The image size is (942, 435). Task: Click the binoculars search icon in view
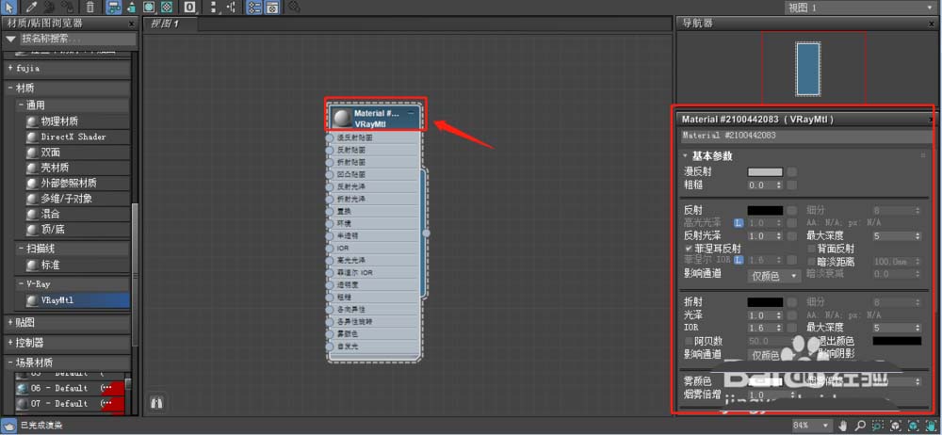(x=157, y=402)
